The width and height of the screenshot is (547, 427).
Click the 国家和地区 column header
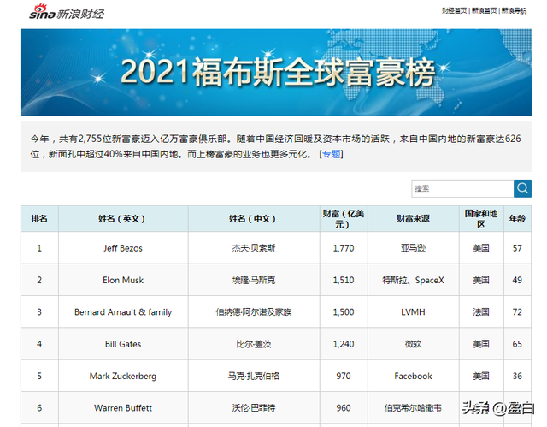(x=481, y=218)
